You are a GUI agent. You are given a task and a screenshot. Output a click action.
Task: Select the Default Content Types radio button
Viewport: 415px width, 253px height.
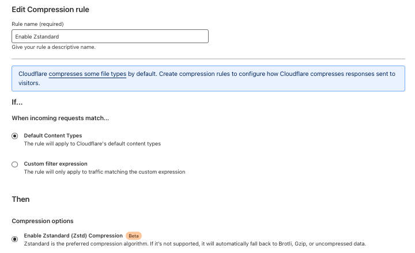pos(15,136)
